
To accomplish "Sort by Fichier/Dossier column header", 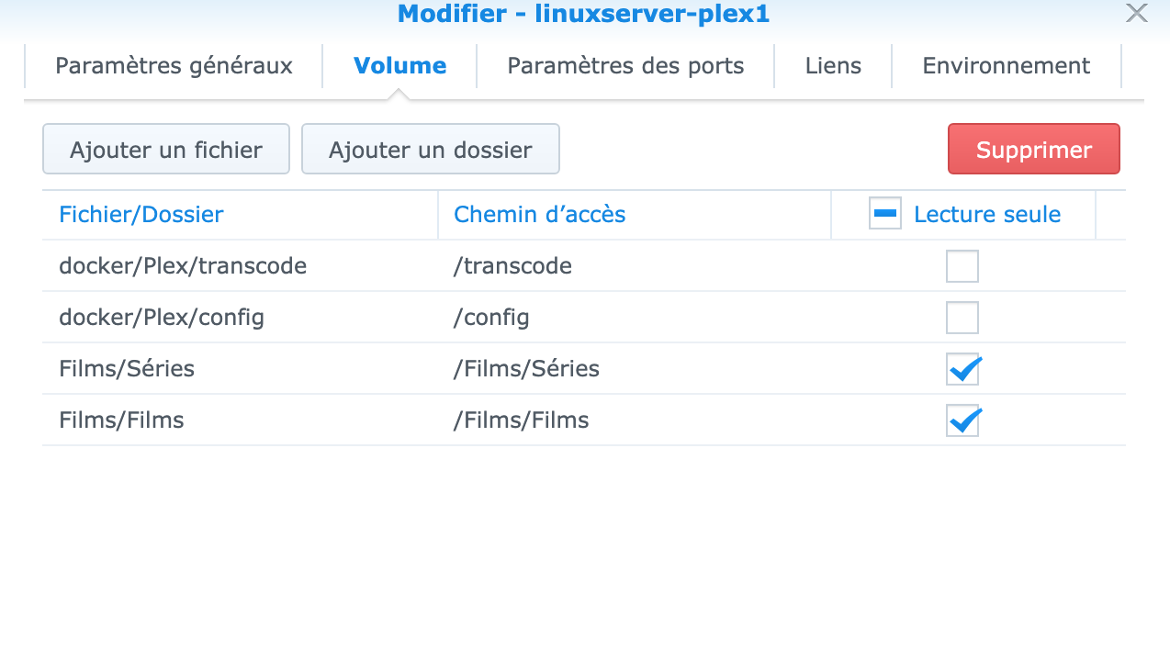I will 141,215.
